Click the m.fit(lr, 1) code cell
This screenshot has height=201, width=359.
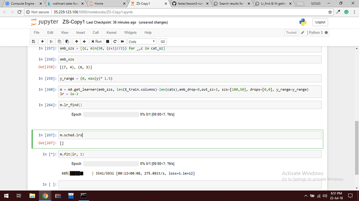pyautogui.click(x=189, y=154)
